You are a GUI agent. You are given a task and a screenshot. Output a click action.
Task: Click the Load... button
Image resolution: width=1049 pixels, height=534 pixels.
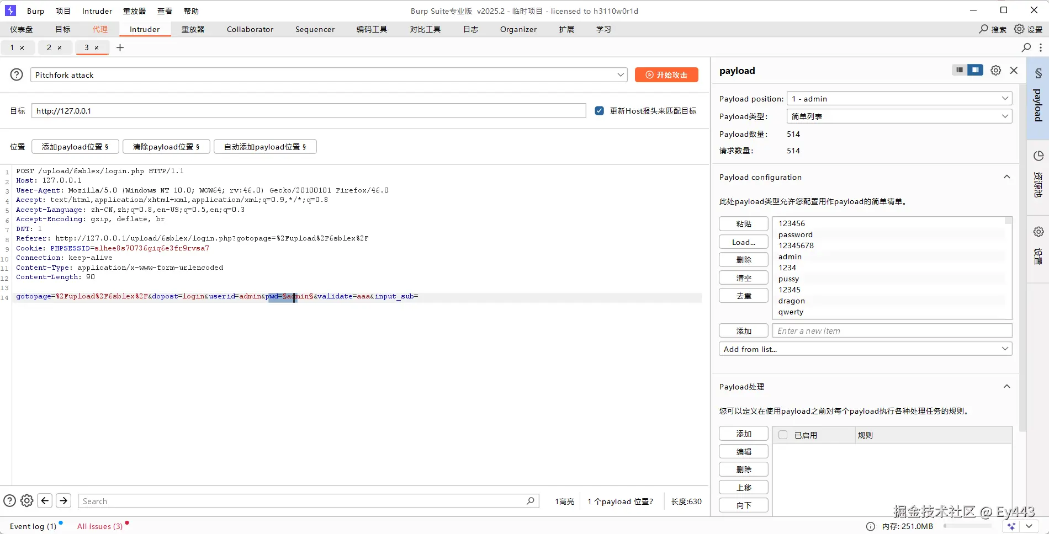point(744,242)
